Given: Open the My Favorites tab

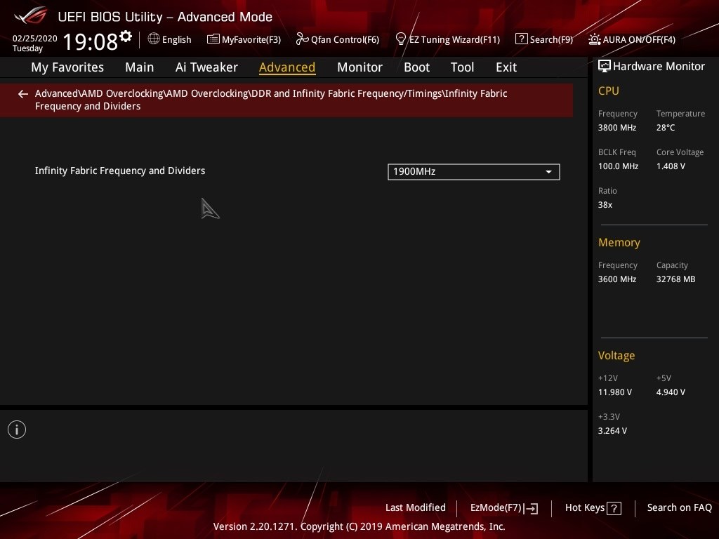Looking at the screenshot, I should point(67,67).
